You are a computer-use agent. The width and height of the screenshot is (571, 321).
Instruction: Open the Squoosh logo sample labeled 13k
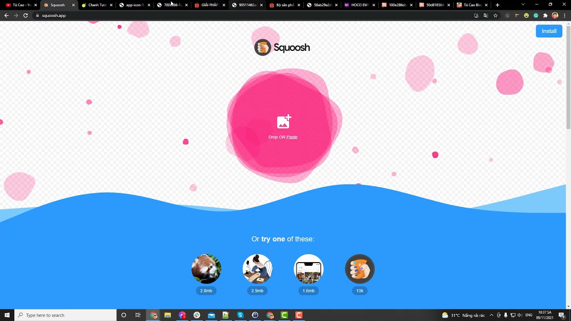(x=360, y=269)
